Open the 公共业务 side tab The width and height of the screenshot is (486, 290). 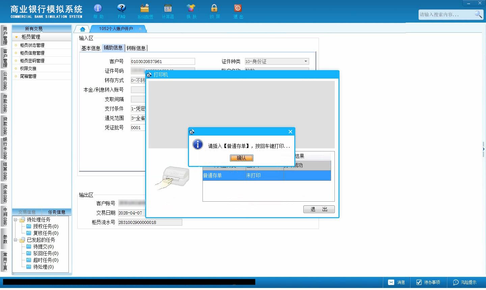(5, 81)
